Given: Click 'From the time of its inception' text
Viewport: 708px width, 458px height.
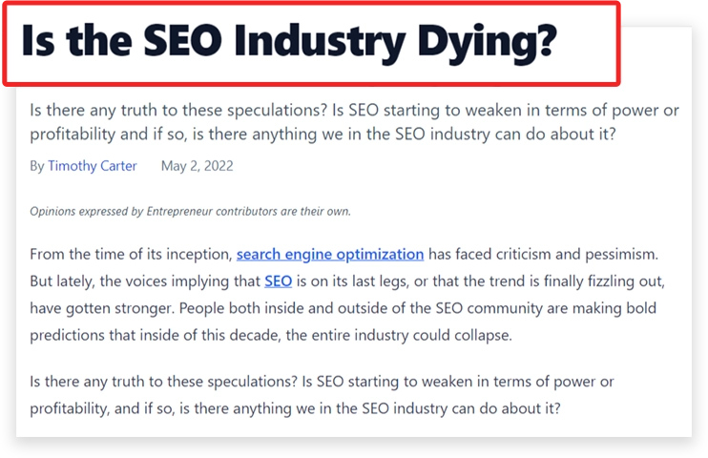Looking at the screenshot, I should (x=130, y=255).
